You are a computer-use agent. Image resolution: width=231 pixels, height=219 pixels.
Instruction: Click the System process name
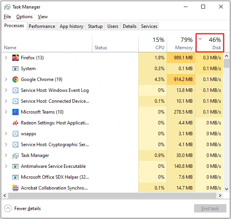[x=28, y=69]
